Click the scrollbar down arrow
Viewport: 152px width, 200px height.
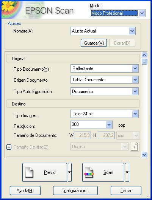(x=144, y=155)
